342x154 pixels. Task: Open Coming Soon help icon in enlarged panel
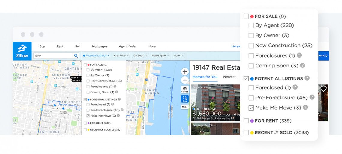302,65
